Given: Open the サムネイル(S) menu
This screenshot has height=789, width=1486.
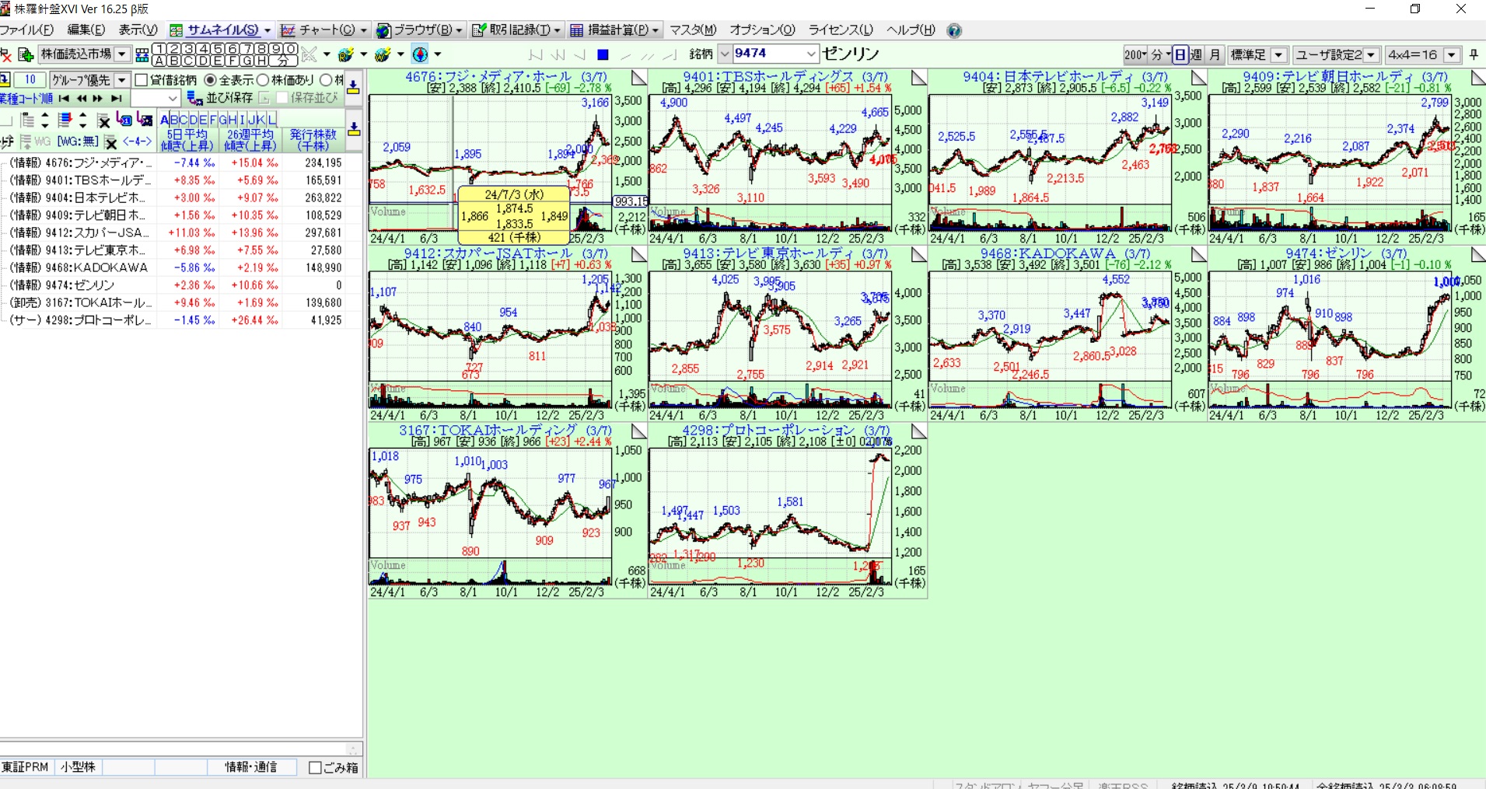Looking at the screenshot, I should pyautogui.click(x=221, y=30).
